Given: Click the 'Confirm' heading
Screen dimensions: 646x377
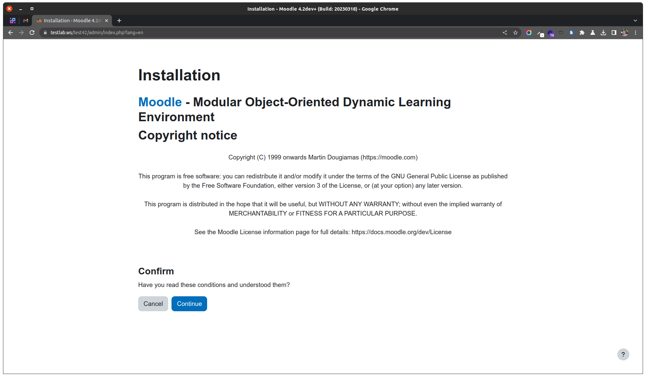Looking at the screenshot, I should tap(156, 271).
